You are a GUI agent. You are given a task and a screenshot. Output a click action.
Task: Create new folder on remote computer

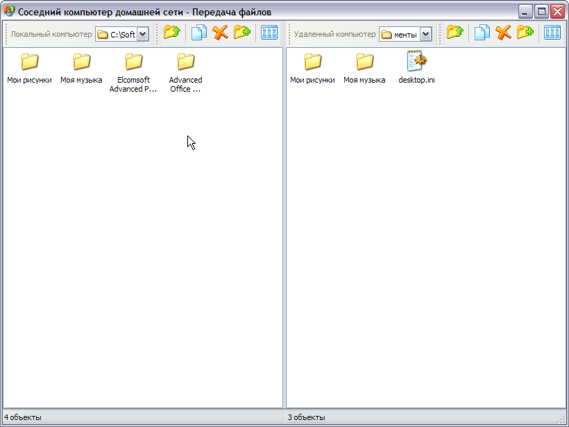point(525,33)
